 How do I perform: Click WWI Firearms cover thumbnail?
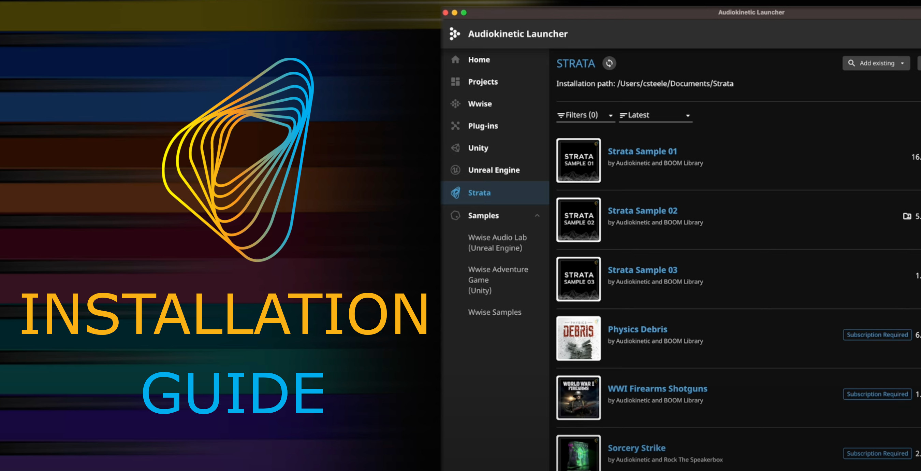coord(578,398)
